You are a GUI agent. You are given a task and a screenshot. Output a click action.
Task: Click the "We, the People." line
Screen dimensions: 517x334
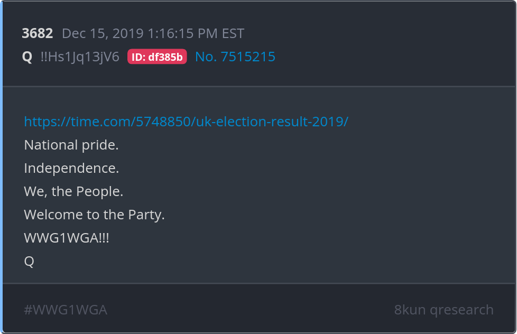73,191
